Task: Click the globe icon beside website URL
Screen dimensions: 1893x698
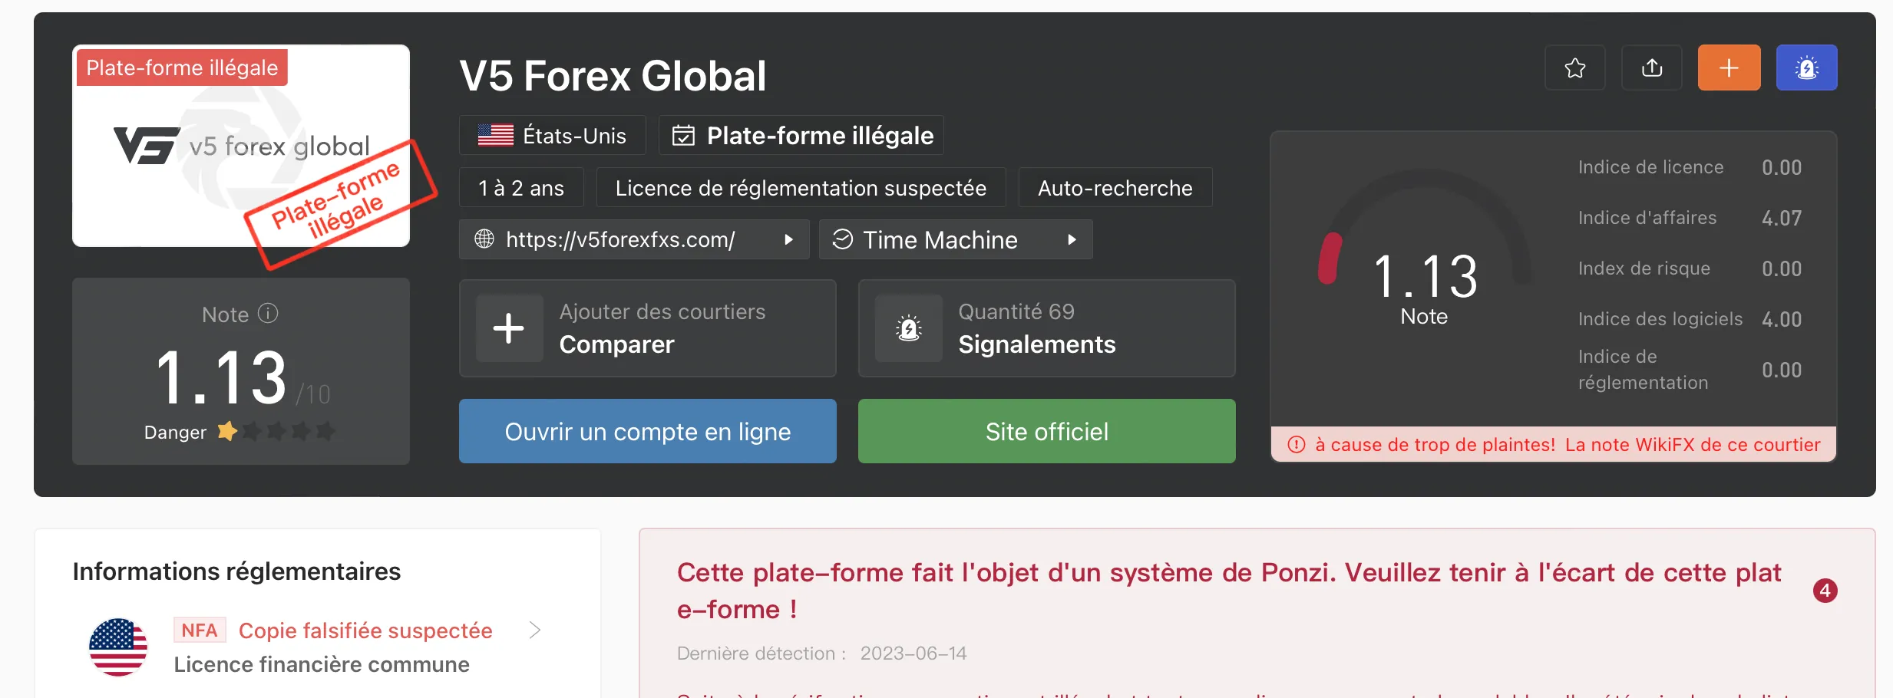Action: pos(484,239)
